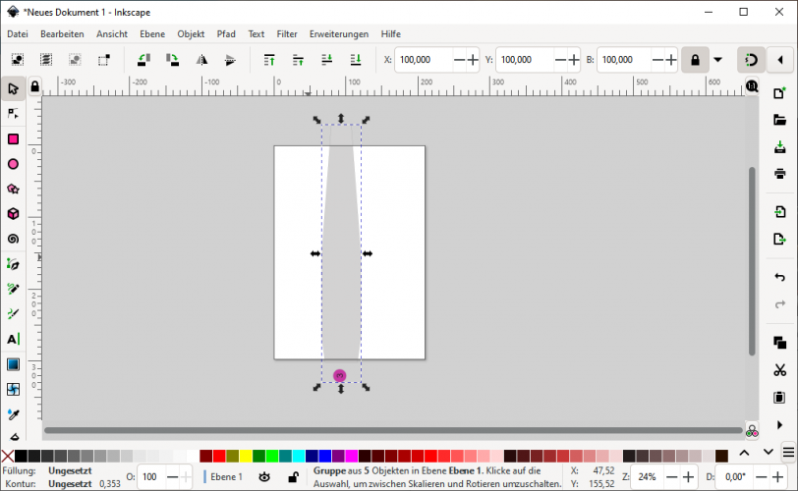Select the Text tool
The image size is (798, 491).
(x=13, y=339)
